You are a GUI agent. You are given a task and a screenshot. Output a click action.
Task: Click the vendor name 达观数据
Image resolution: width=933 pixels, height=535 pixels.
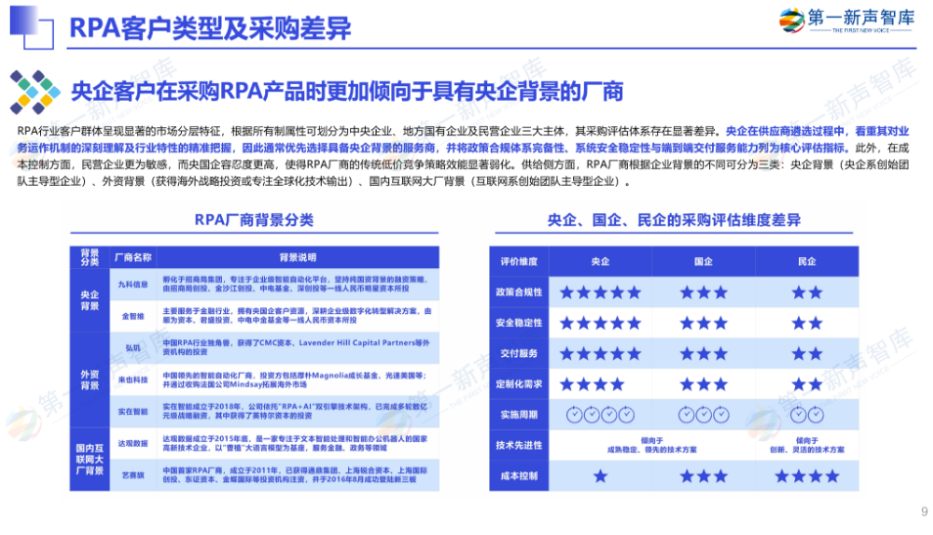click(133, 443)
